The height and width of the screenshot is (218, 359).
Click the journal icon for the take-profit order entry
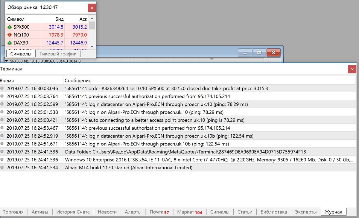pos(2,88)
